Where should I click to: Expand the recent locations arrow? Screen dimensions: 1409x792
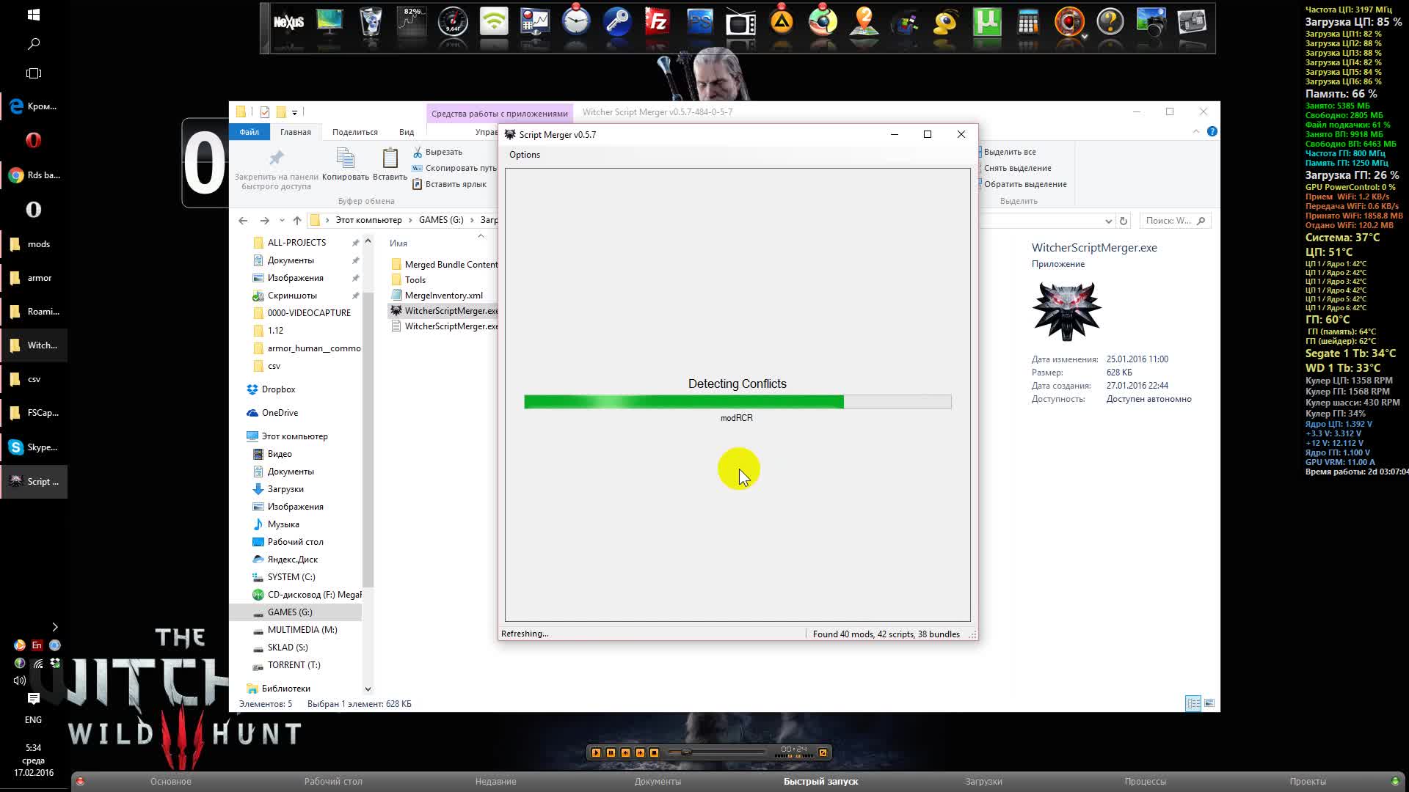click(282, 221)
